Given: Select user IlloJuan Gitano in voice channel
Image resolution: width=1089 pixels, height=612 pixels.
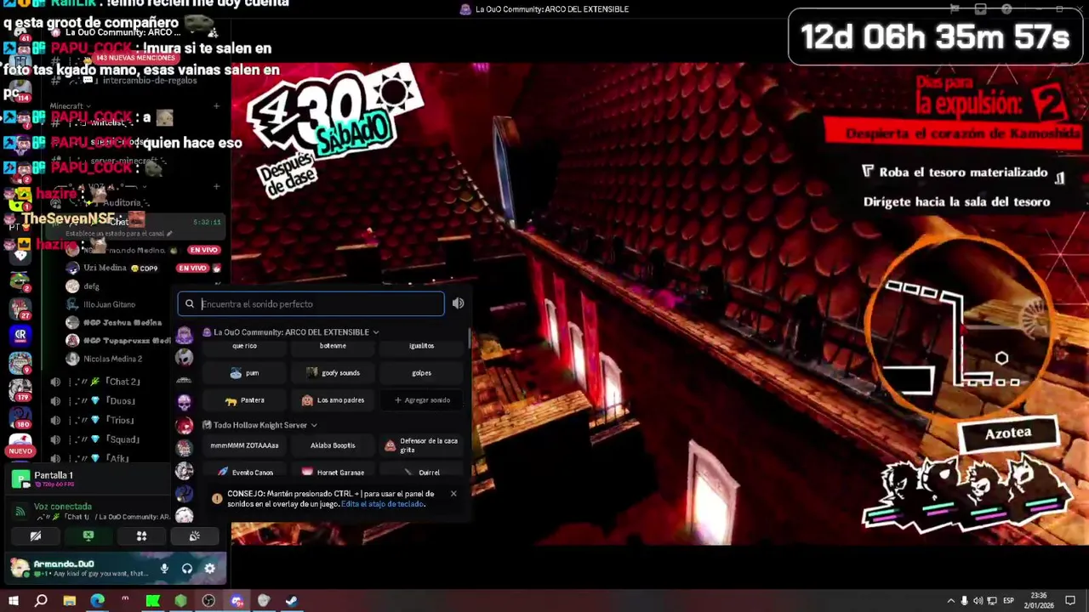Looking at the screenshot, I should (x=109, y=304).
